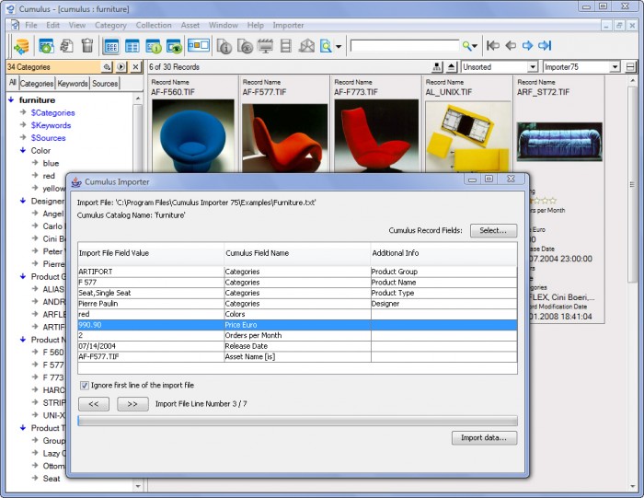
Task: Toggle the split view icon next to Importer75
Action: (630, 67)
